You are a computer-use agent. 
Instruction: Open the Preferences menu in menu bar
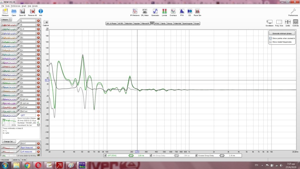[x=15, y=6]
